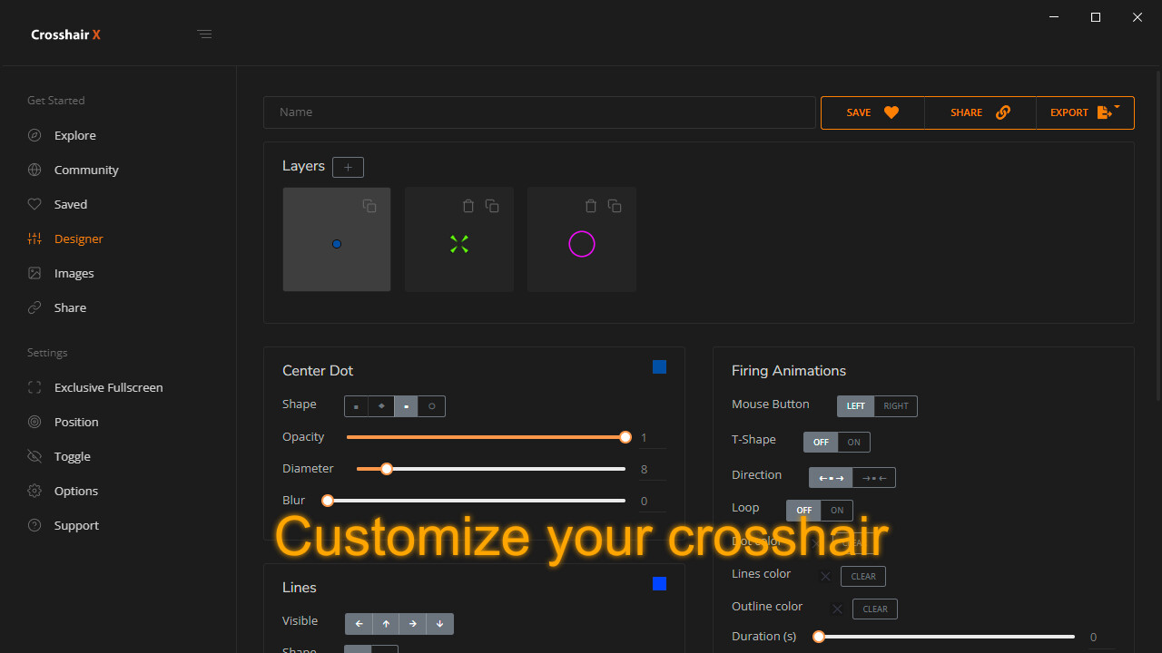This screenshot has height=653, width=1162.
Task: Open the Share page in the sidebar
Action: tap(72, 307)
